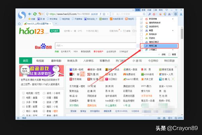Image resolution: width=202 pixels, height=135 pixels.
Task: Click the 管理 button in the menu
Action: pos(174,54)
